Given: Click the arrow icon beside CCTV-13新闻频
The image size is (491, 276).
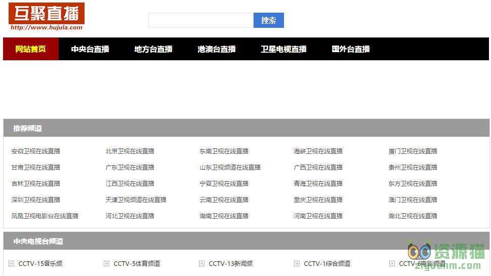Looking at the screenshot, I should pyautogui.click(x=201, y=263).
